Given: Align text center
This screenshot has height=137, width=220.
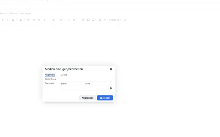Looking at the screenshot, I should [34, 20].
